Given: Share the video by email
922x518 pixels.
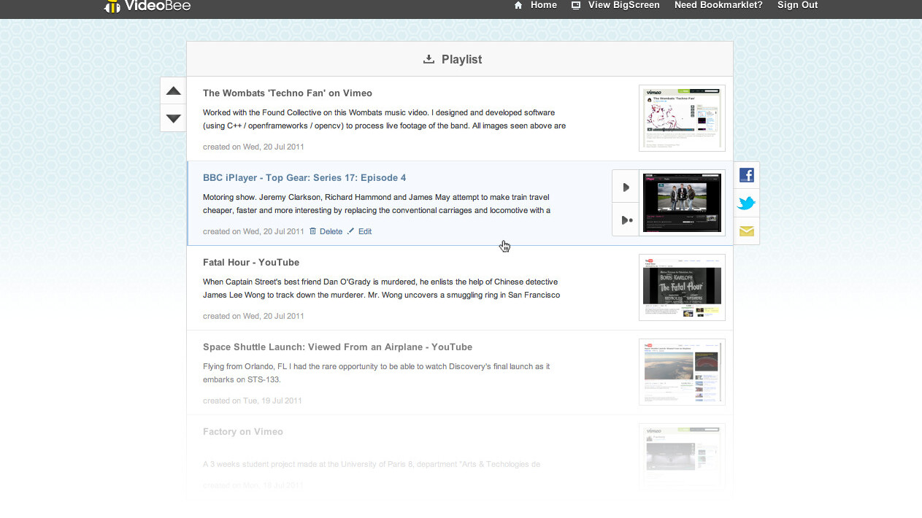Looking at the screenshot, I should [746, 231].
